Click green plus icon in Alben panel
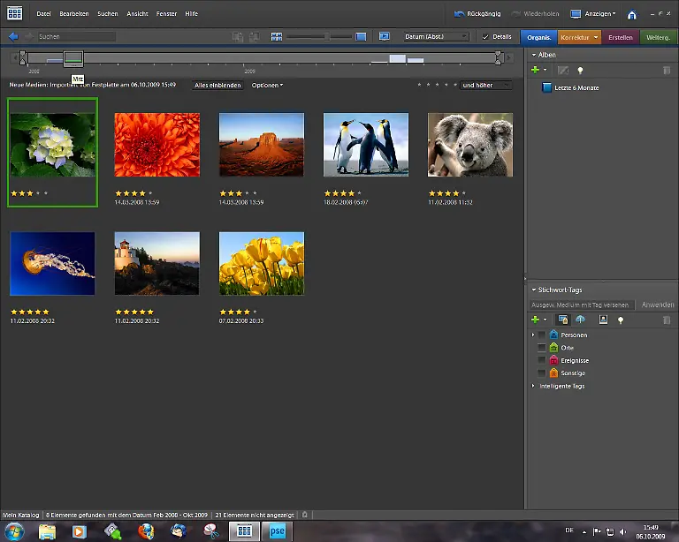Screen dimensions: 679x542 pos(535,70)
